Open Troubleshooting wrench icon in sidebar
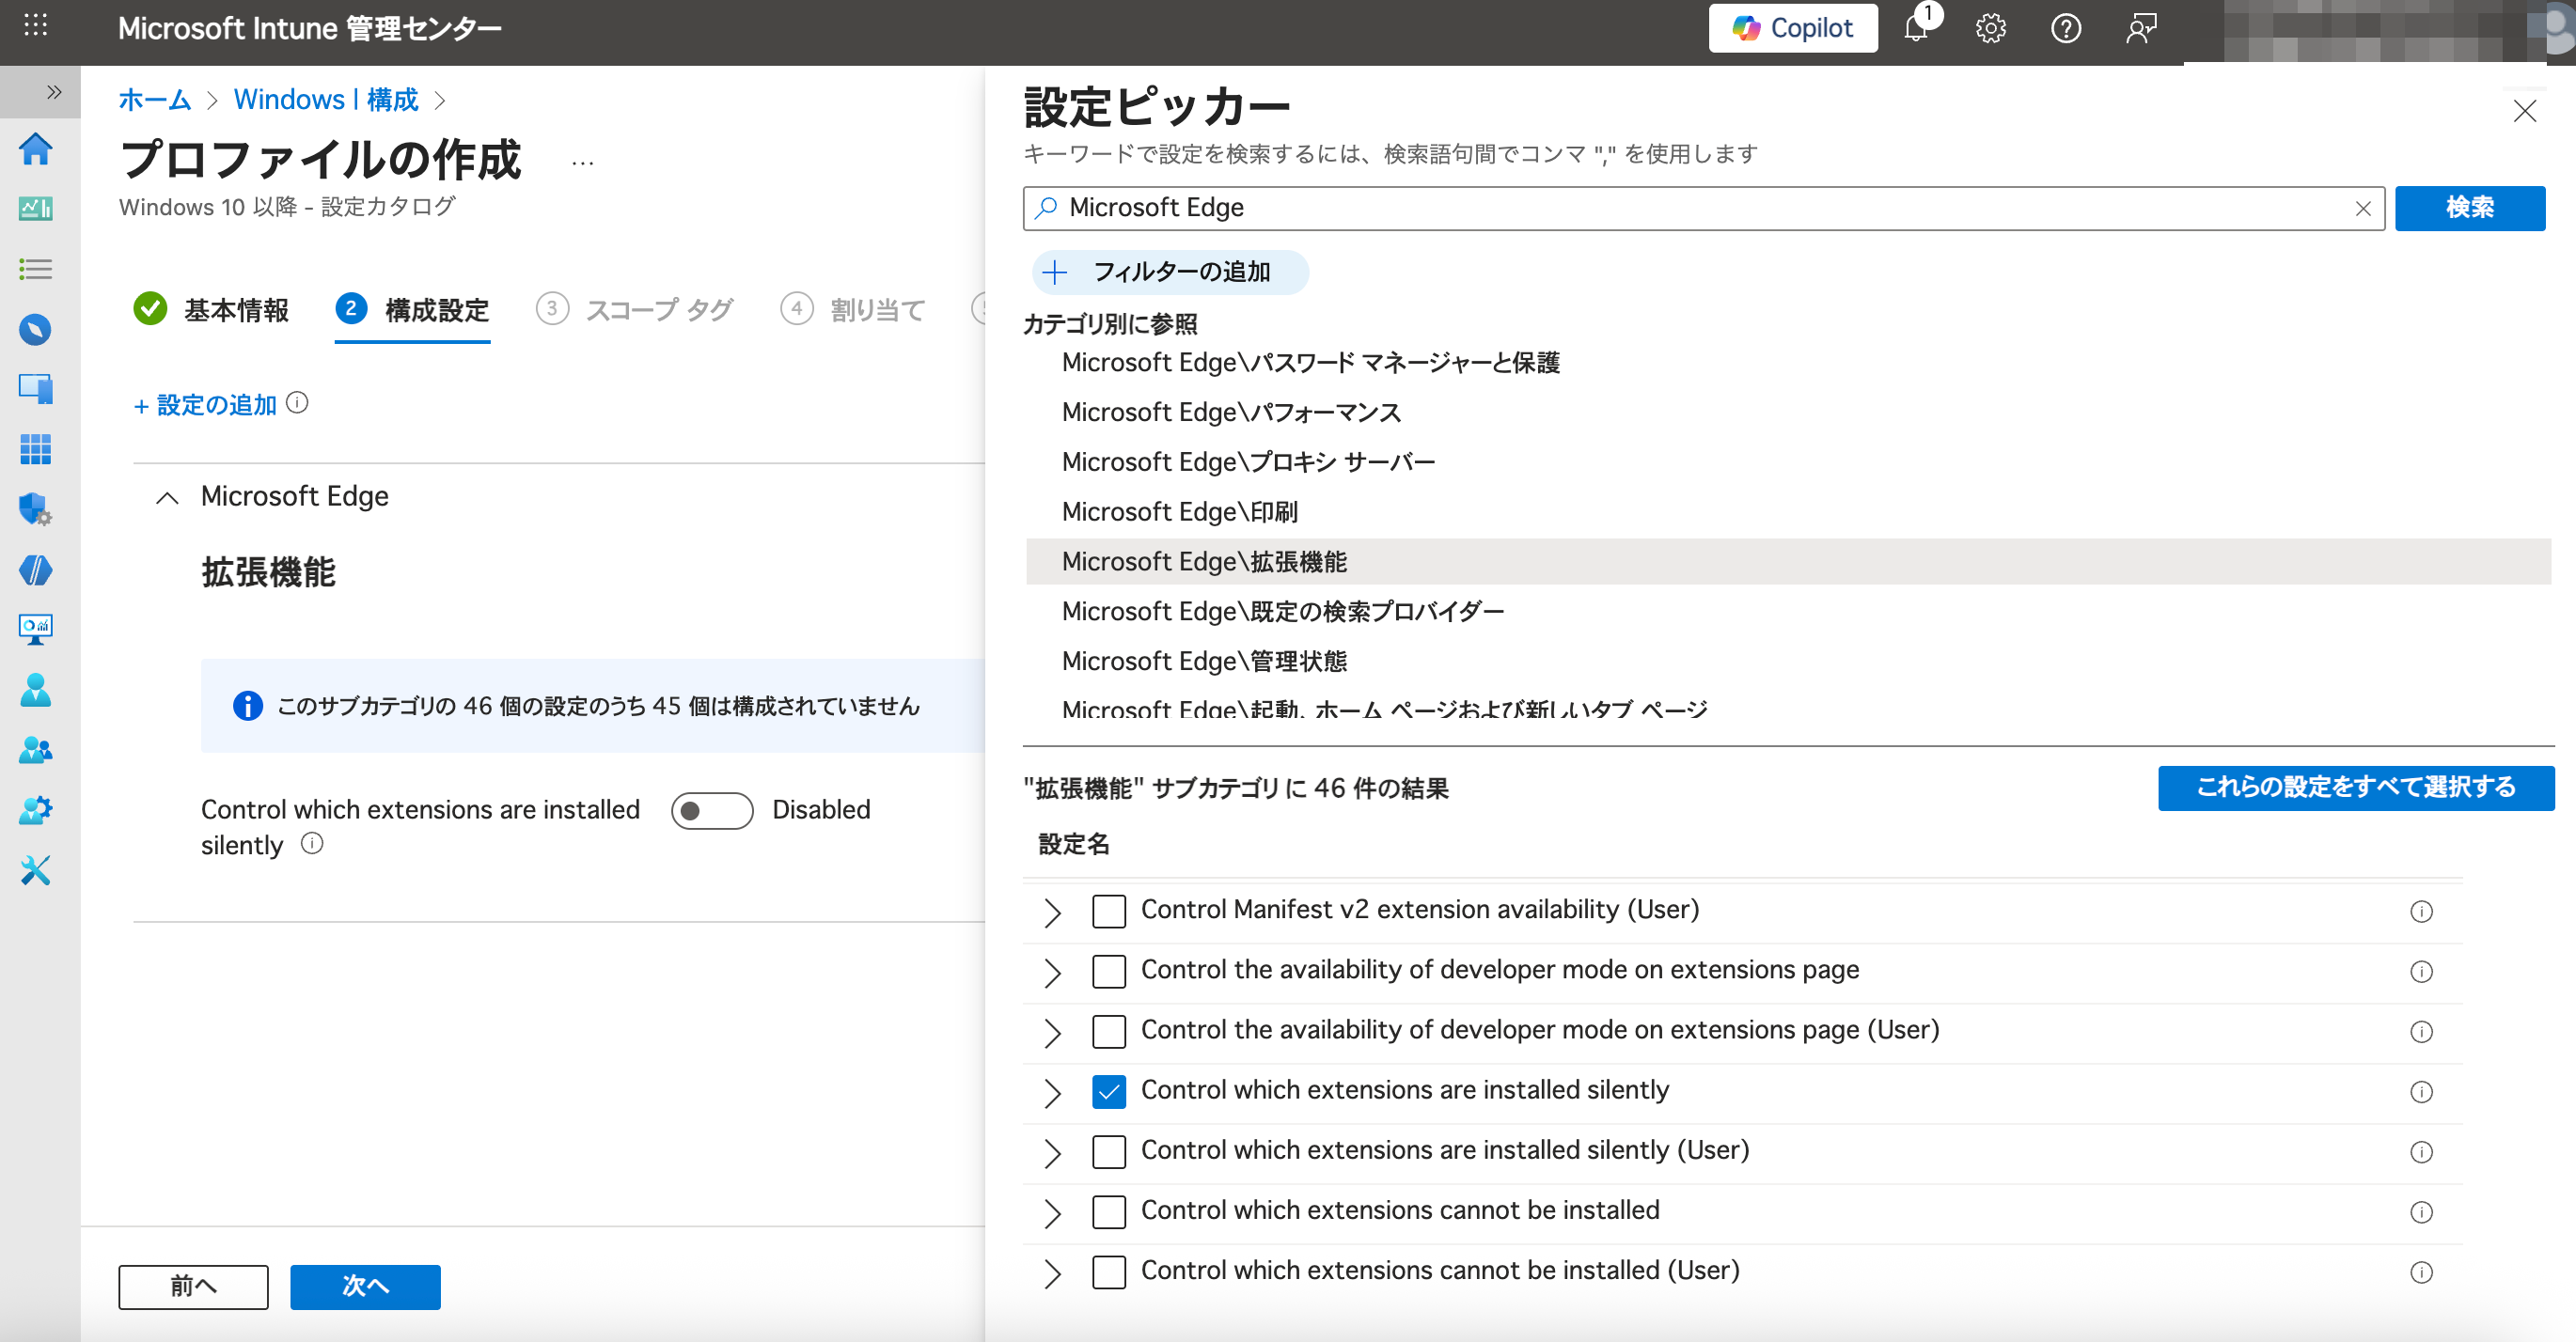This screenshot has width=2576, height=1342. click(x=36, y=869)
